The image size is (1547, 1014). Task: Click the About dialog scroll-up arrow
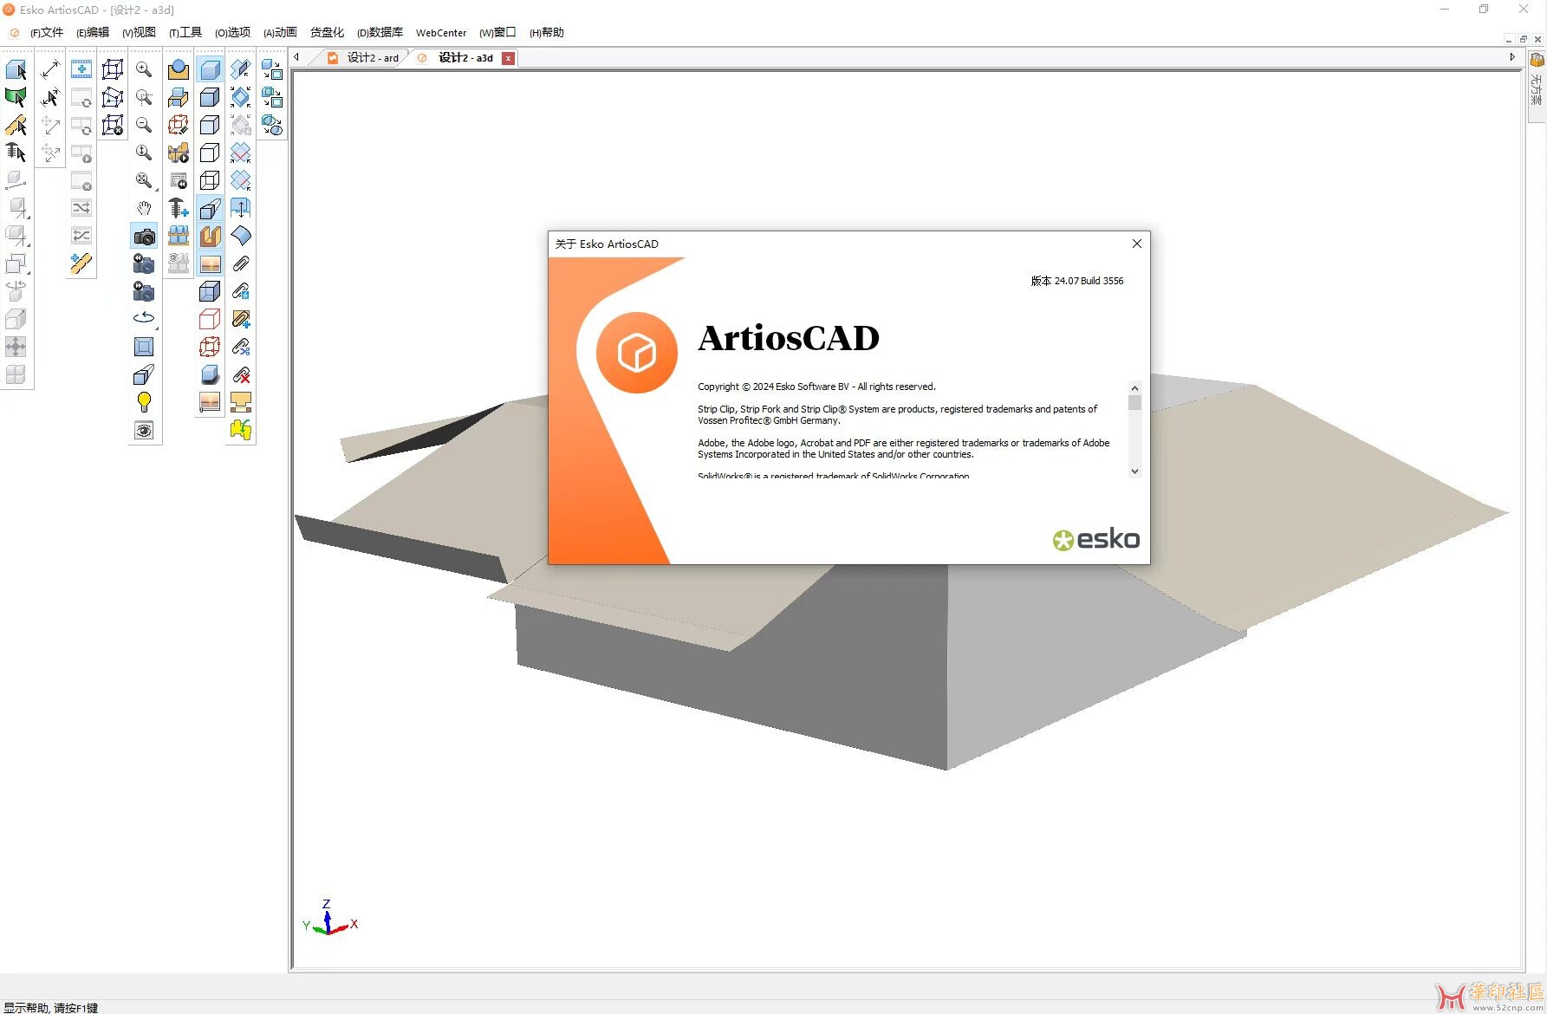click(1134, 387)
